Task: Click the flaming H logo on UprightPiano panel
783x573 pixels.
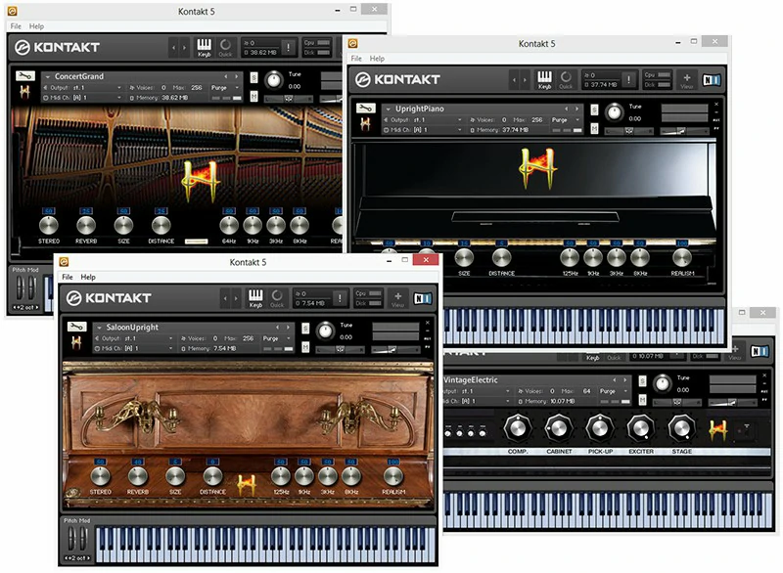Action: (537, 168)
